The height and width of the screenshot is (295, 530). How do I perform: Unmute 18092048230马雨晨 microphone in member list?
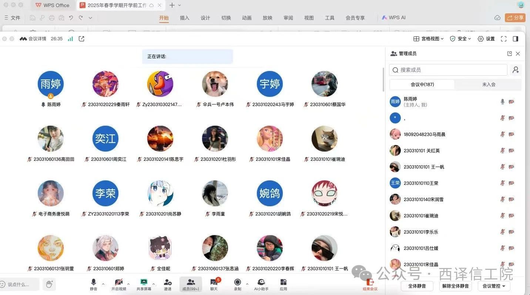(503, 134)
